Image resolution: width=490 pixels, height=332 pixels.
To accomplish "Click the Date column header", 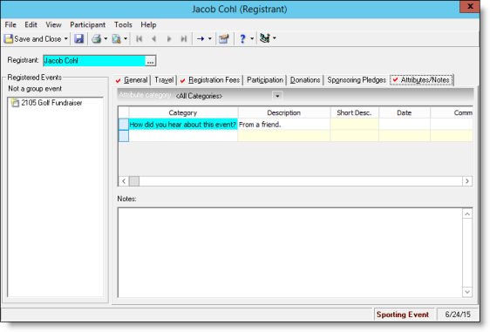I will [x=405, y=112].
